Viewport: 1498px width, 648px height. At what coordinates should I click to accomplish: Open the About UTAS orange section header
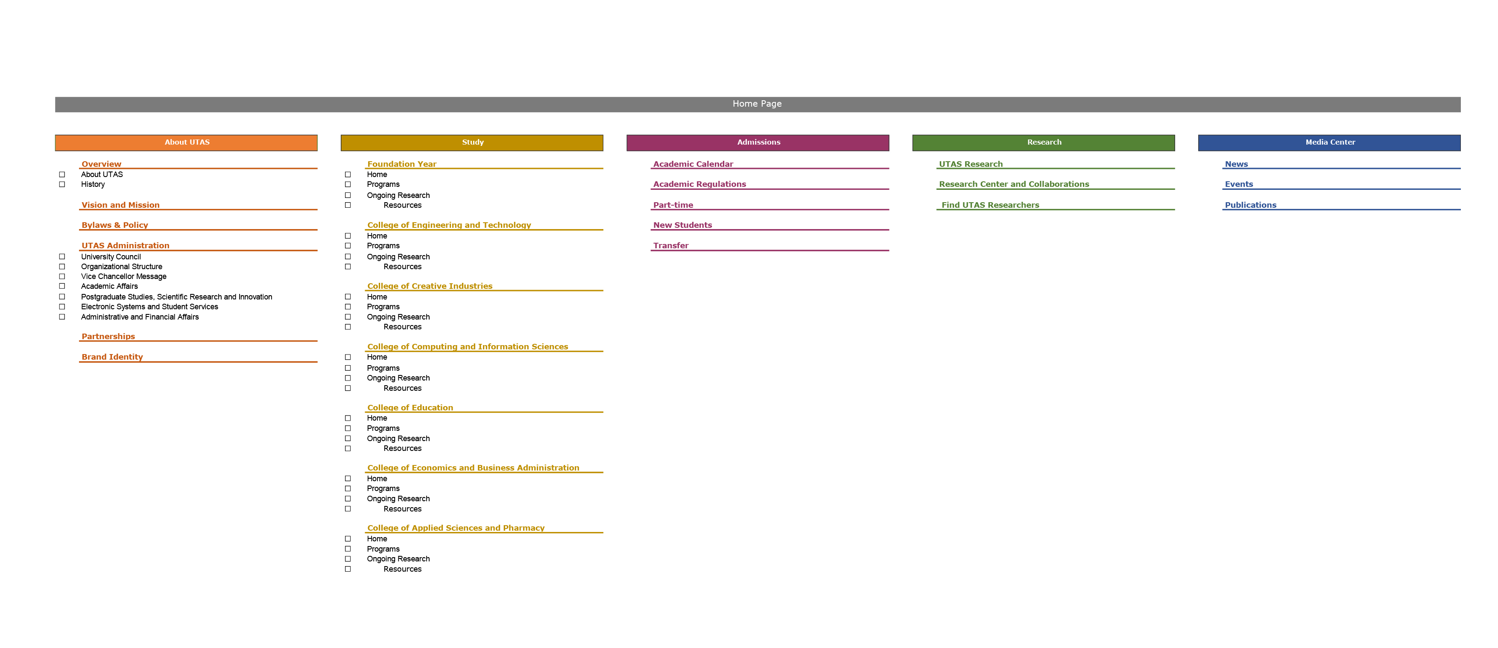(x=186, y=142)
